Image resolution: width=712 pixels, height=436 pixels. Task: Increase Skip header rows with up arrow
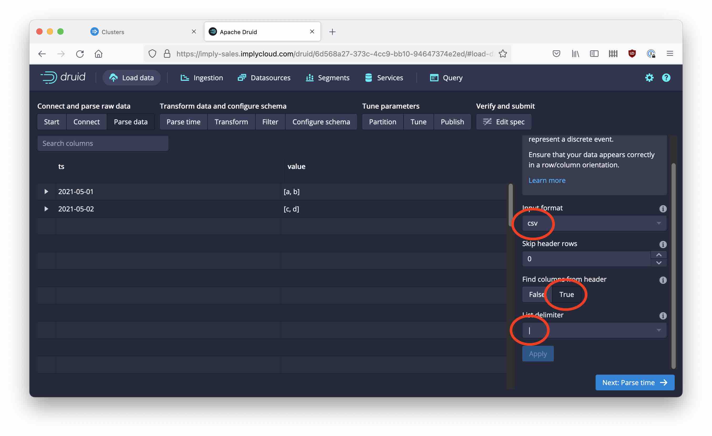click(659, 255)
